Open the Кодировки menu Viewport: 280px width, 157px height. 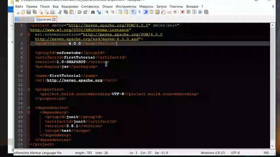(x=70, y=7)
